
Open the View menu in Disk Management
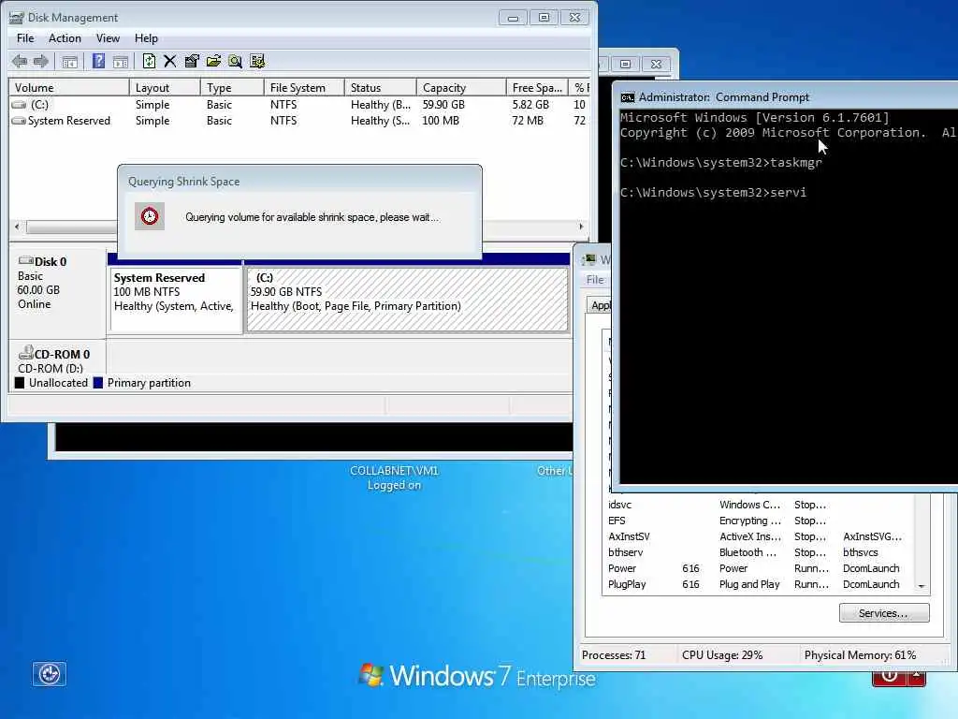pos(108,38)
